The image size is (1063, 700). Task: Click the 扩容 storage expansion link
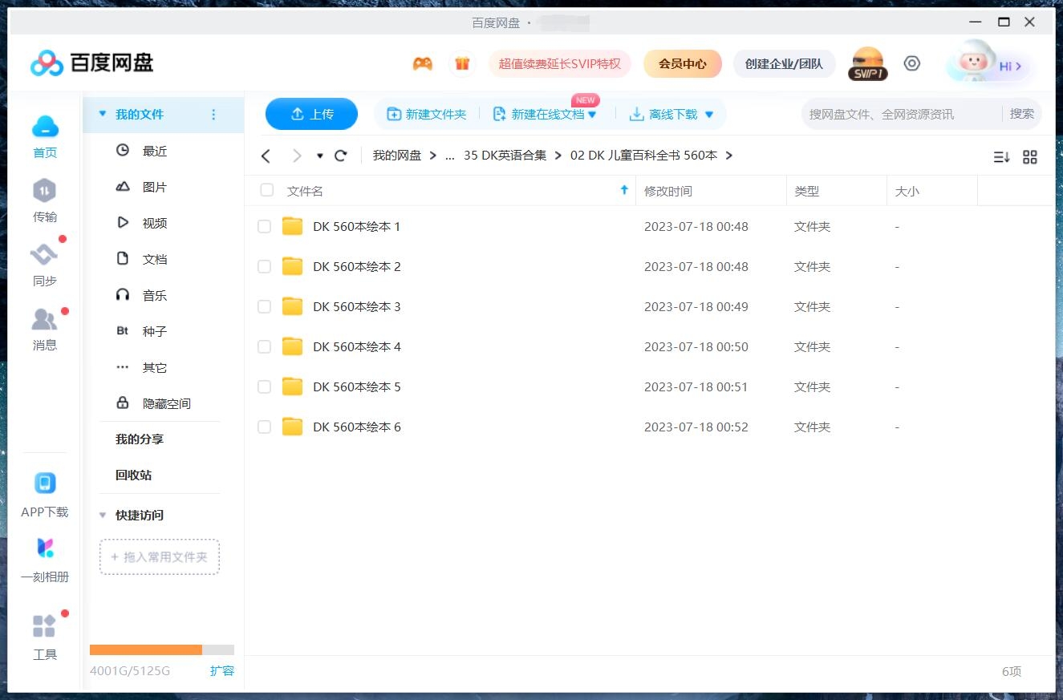coord(222,671)
